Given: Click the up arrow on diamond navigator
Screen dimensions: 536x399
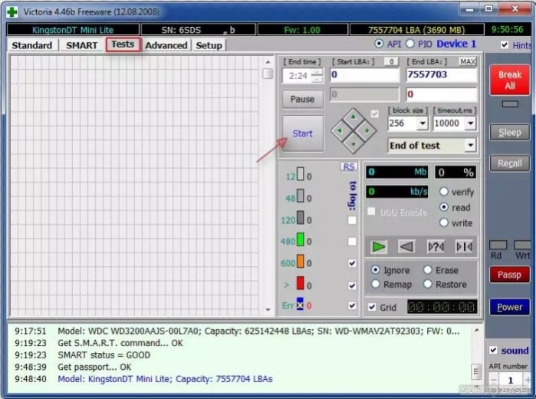Looking at the screenshot, I should coord(353,117).
